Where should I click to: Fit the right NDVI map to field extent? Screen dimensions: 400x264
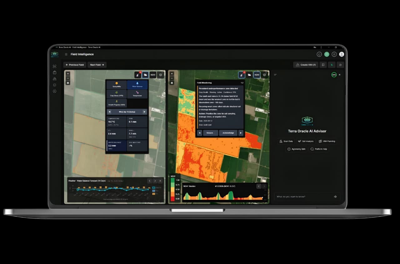[x=172, y=83]
